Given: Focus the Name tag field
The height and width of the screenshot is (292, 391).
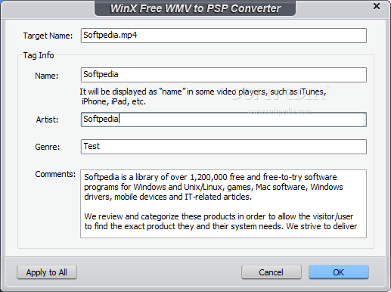Looking at the screenshot, I should click(224, 75).
